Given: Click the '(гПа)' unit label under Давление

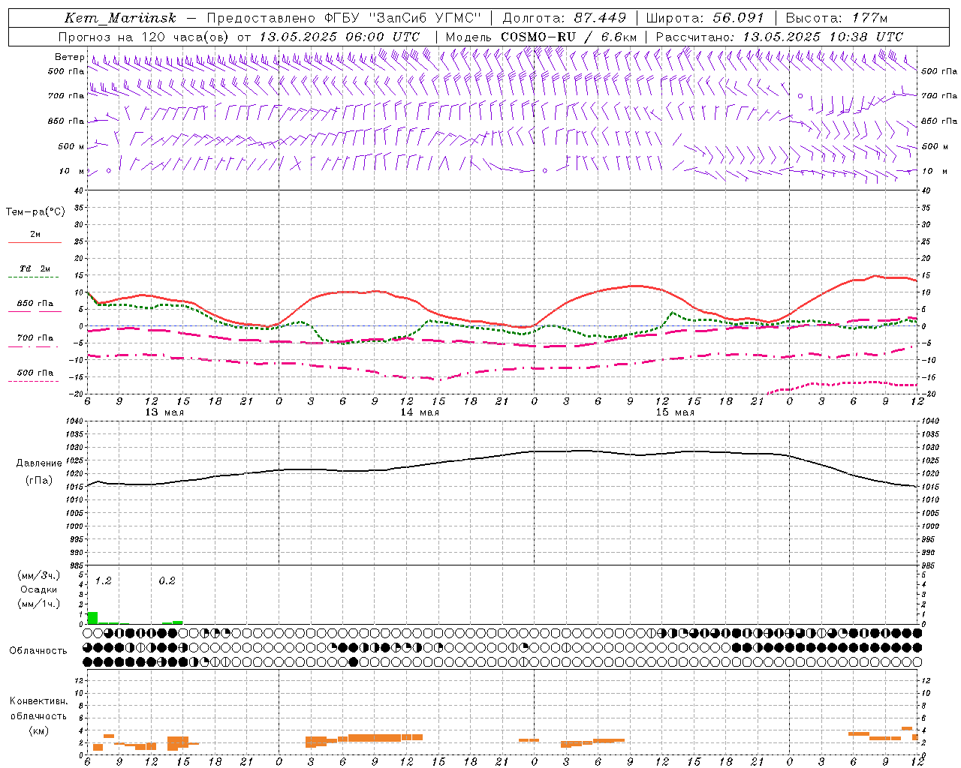Looking at the screenshot, I should pos(39,481).
